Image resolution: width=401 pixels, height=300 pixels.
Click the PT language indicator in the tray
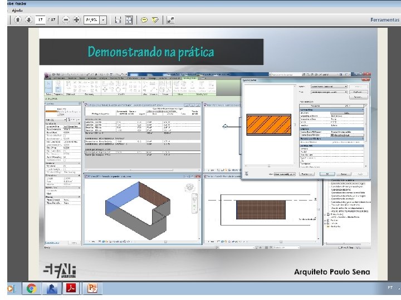[x=390, y=288]
